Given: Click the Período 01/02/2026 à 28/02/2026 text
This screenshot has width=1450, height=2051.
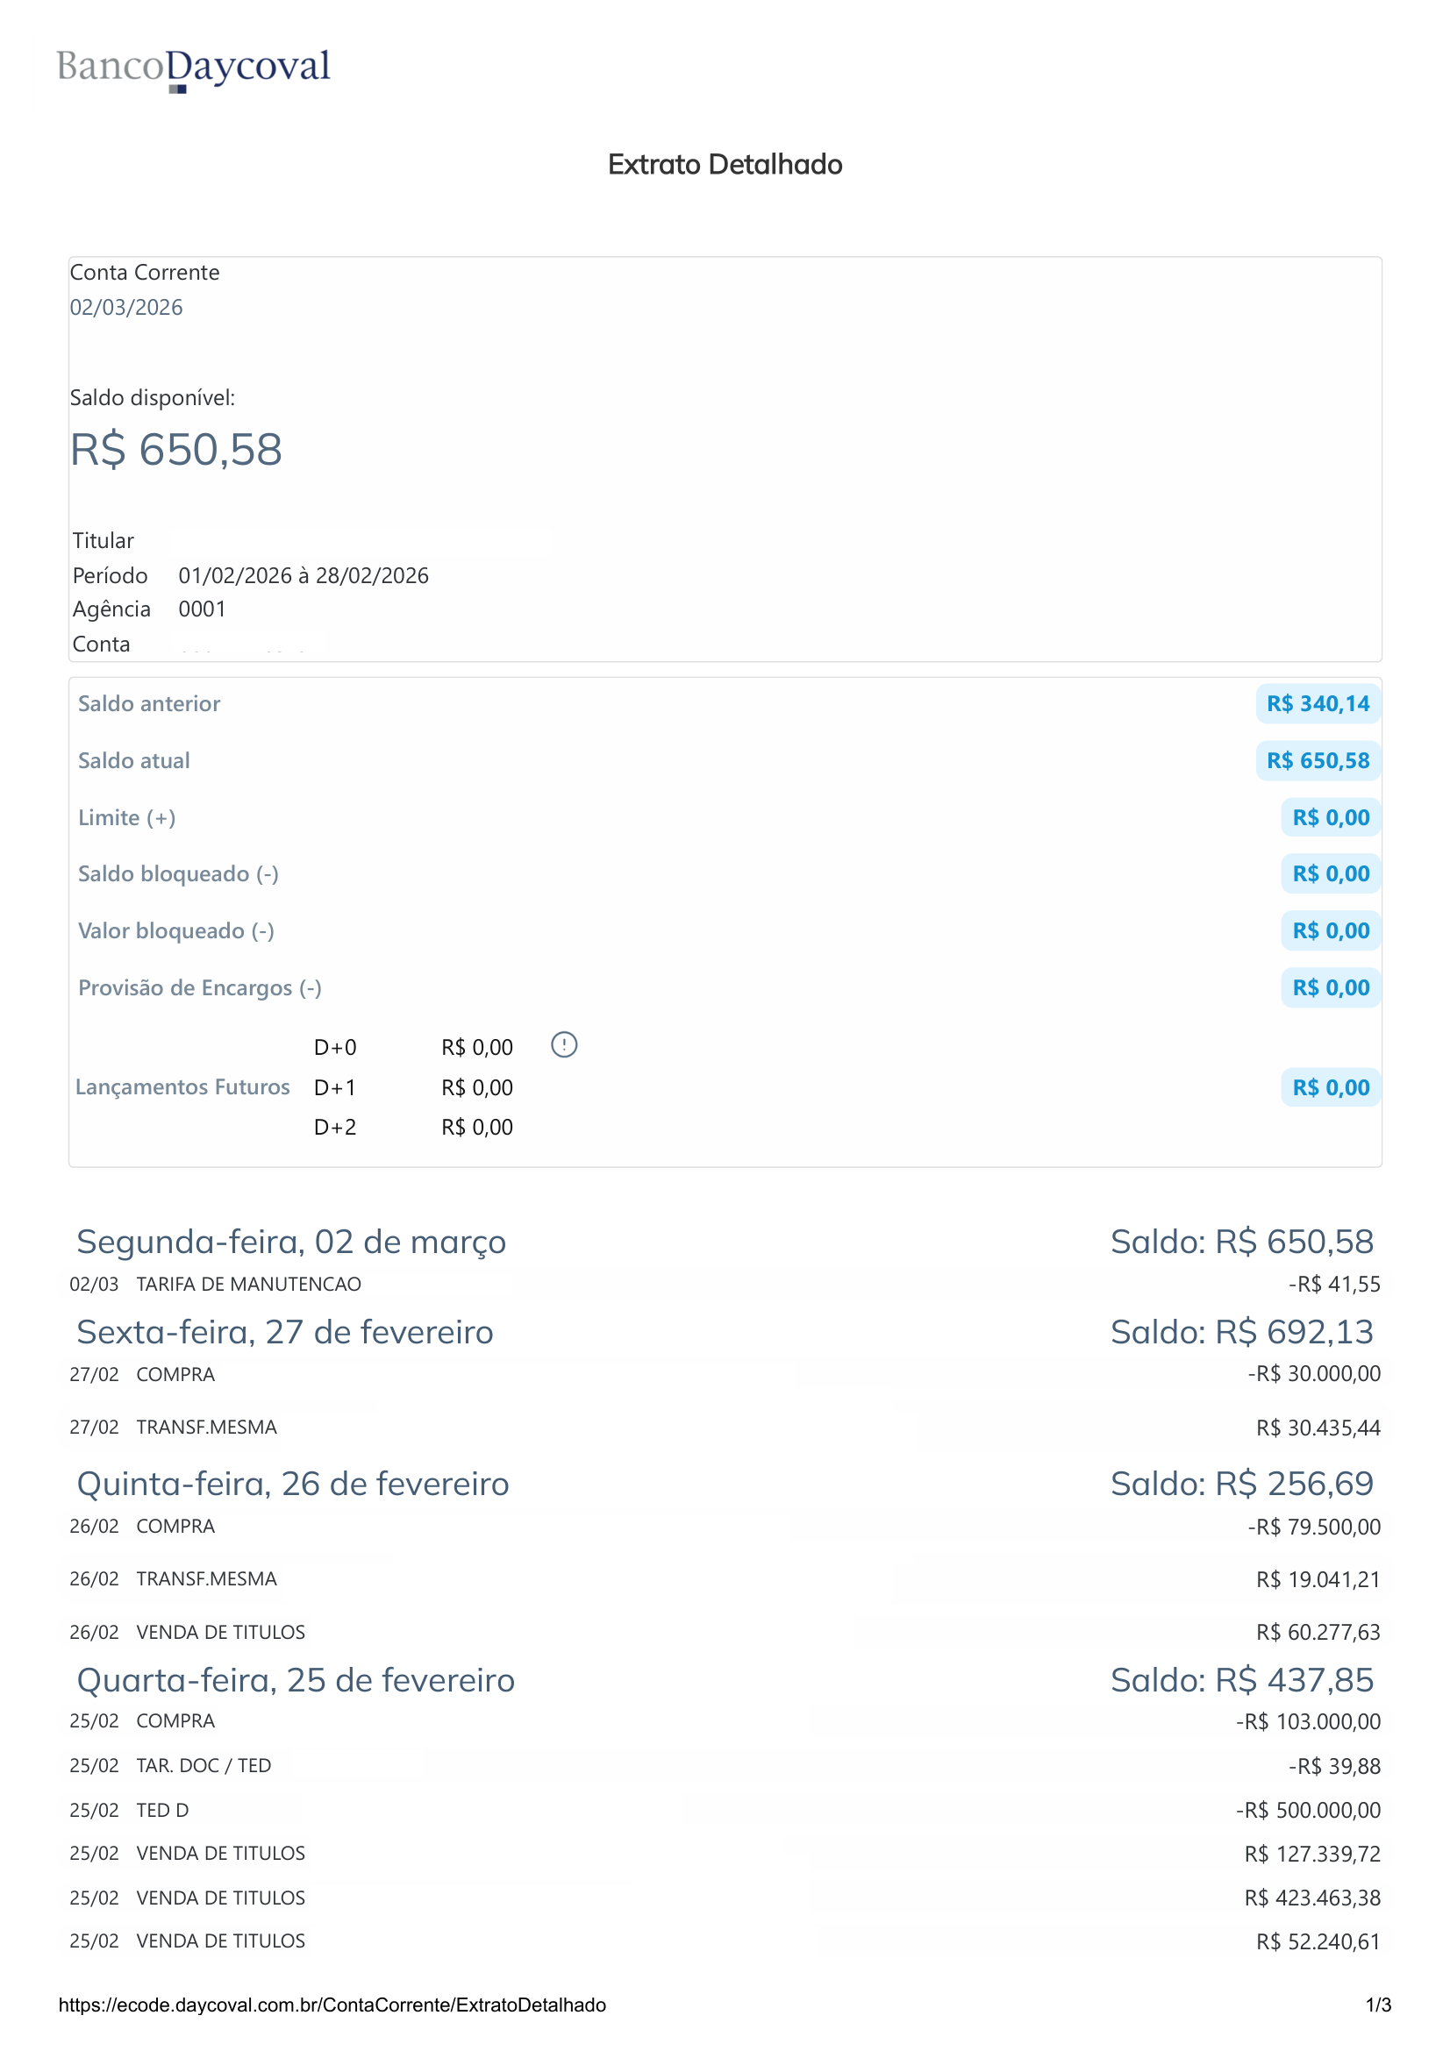Looking at the screenshot, I should coord(250,576).
